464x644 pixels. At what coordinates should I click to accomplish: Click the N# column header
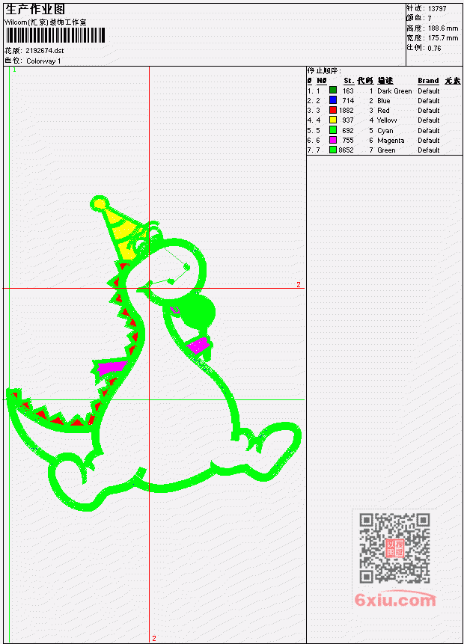[x=321, y=81]
